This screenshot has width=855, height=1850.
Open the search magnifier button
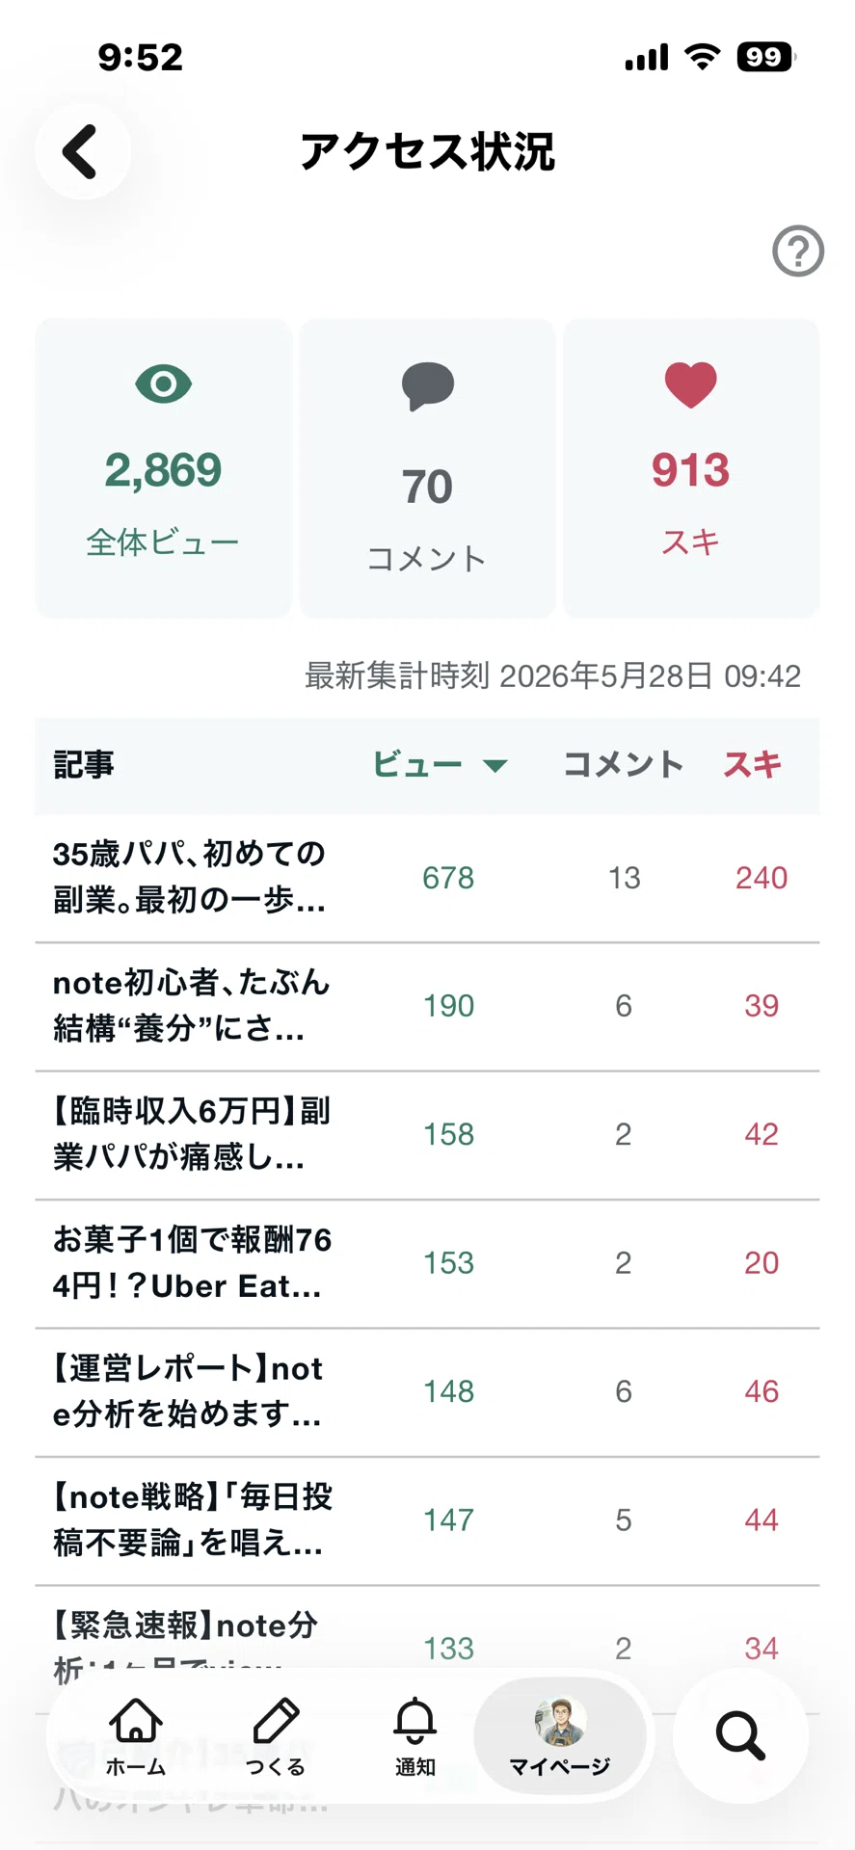coord(740,1735)
